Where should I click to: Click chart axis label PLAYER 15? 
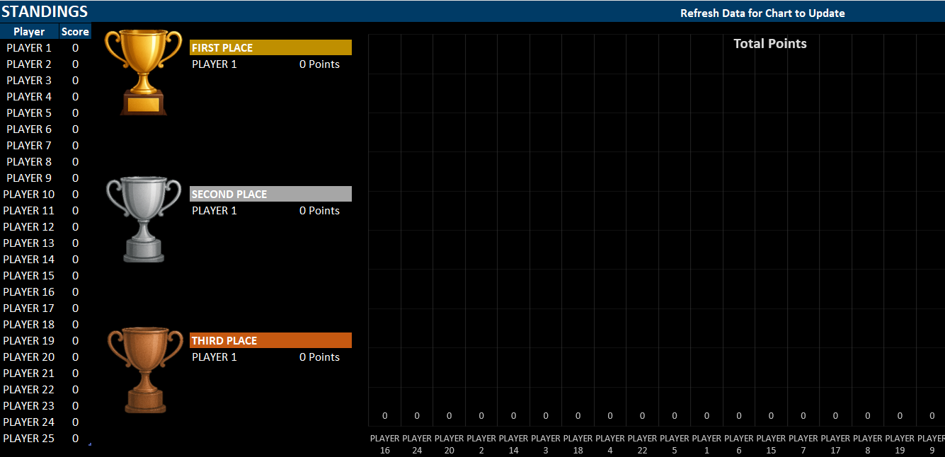click(771, 444)
